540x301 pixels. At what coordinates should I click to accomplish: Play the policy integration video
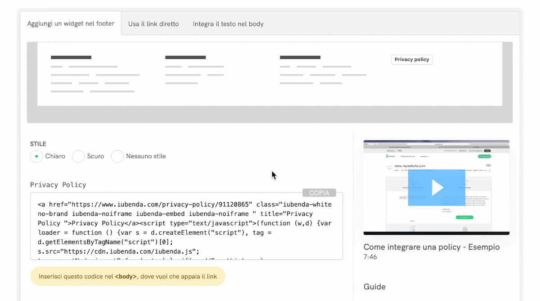pyautogui.click(x=436, y=187)
